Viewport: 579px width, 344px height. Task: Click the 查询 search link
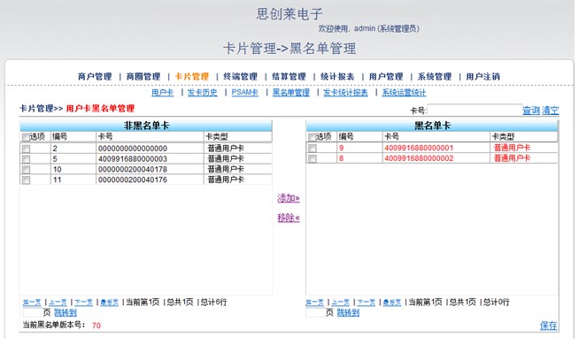click(531, 111)
